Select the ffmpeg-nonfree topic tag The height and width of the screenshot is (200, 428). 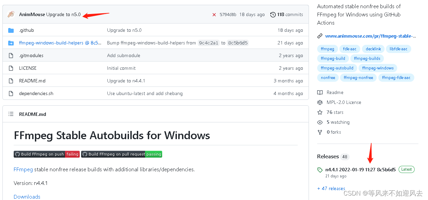point(358,78)
